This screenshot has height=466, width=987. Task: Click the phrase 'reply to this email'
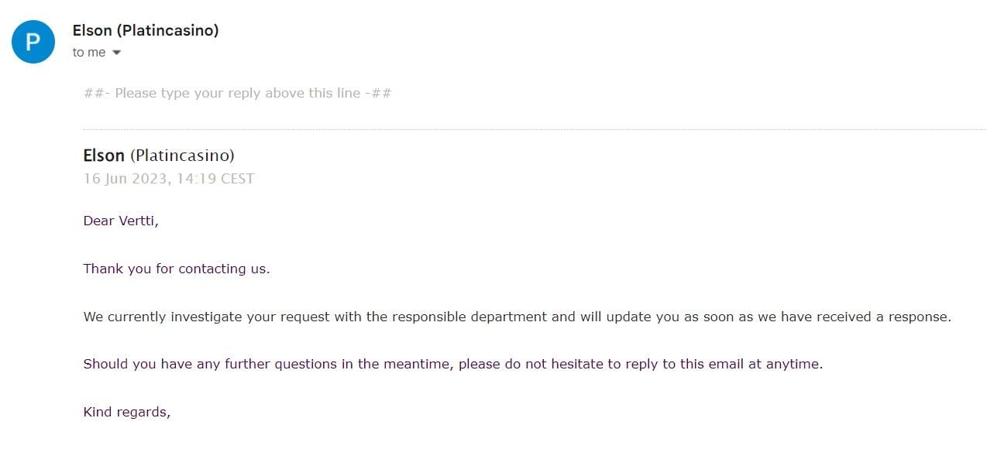coord(683,364)
